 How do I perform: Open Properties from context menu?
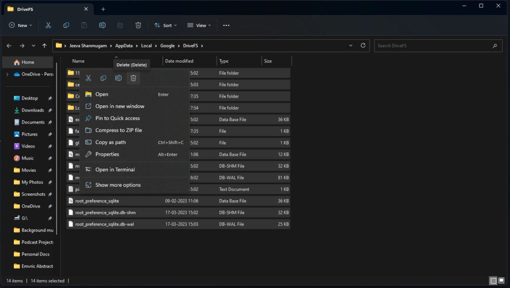[x=134, y=154]
